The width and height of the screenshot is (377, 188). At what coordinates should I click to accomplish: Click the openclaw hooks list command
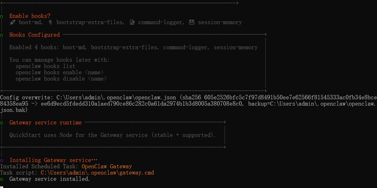pyautogui.click(x=46, y=66)
